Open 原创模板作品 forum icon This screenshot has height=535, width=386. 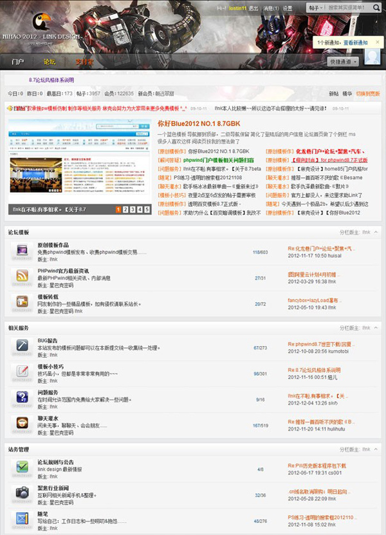pyautogui.click(x=22, y=250)
